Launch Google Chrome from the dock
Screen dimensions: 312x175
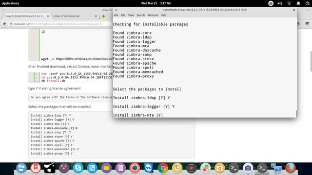(x=163, y=168)
